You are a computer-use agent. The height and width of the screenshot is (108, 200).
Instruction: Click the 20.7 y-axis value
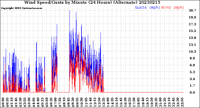click(192, 10)
